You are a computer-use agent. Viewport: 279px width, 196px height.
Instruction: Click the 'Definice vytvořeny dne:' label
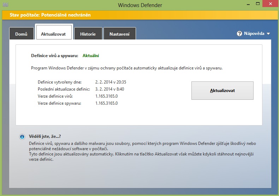[60, 82]
